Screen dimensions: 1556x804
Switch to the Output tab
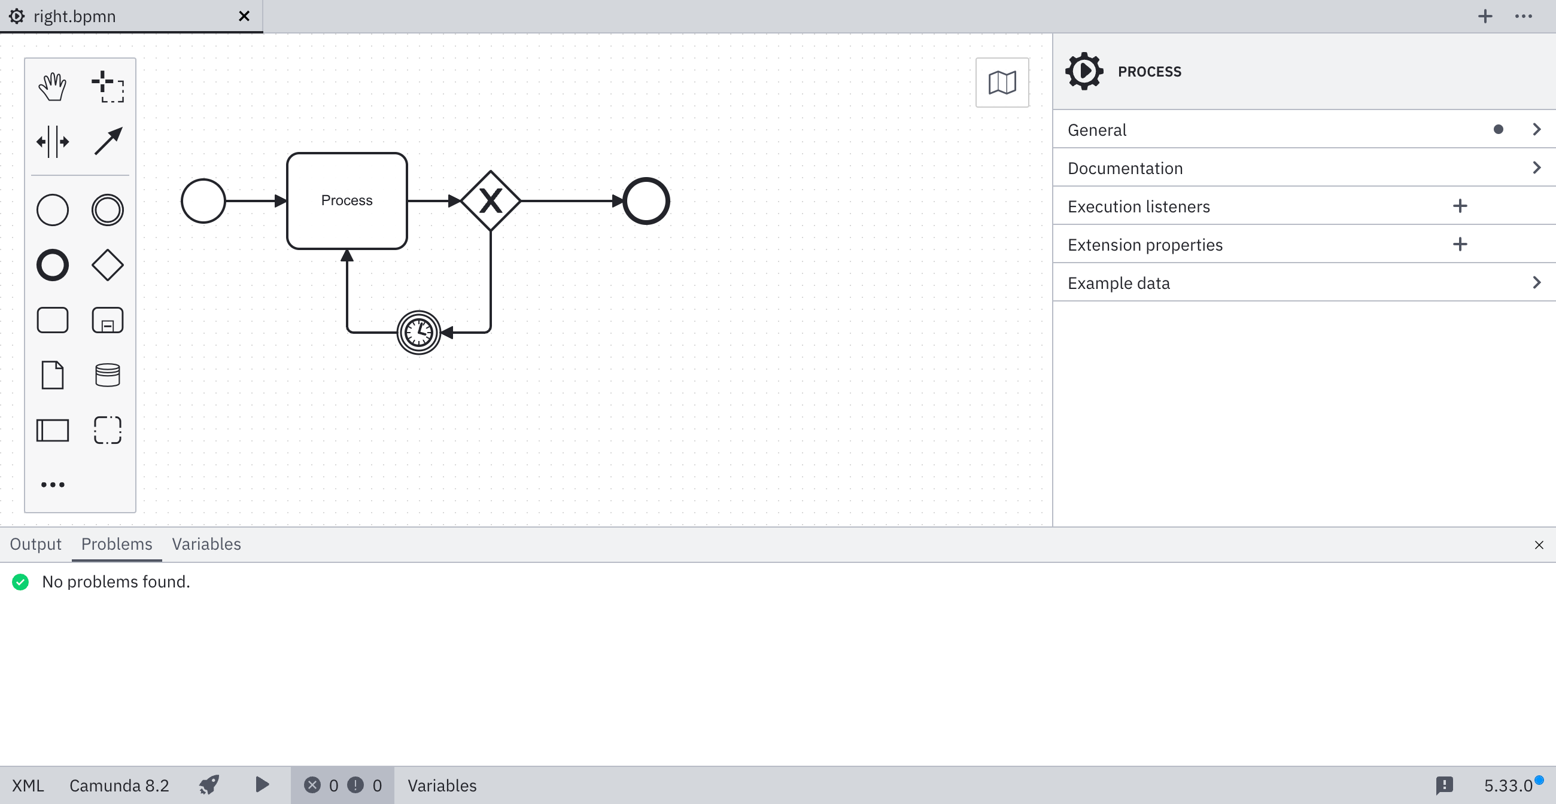(x=36, y=544)
